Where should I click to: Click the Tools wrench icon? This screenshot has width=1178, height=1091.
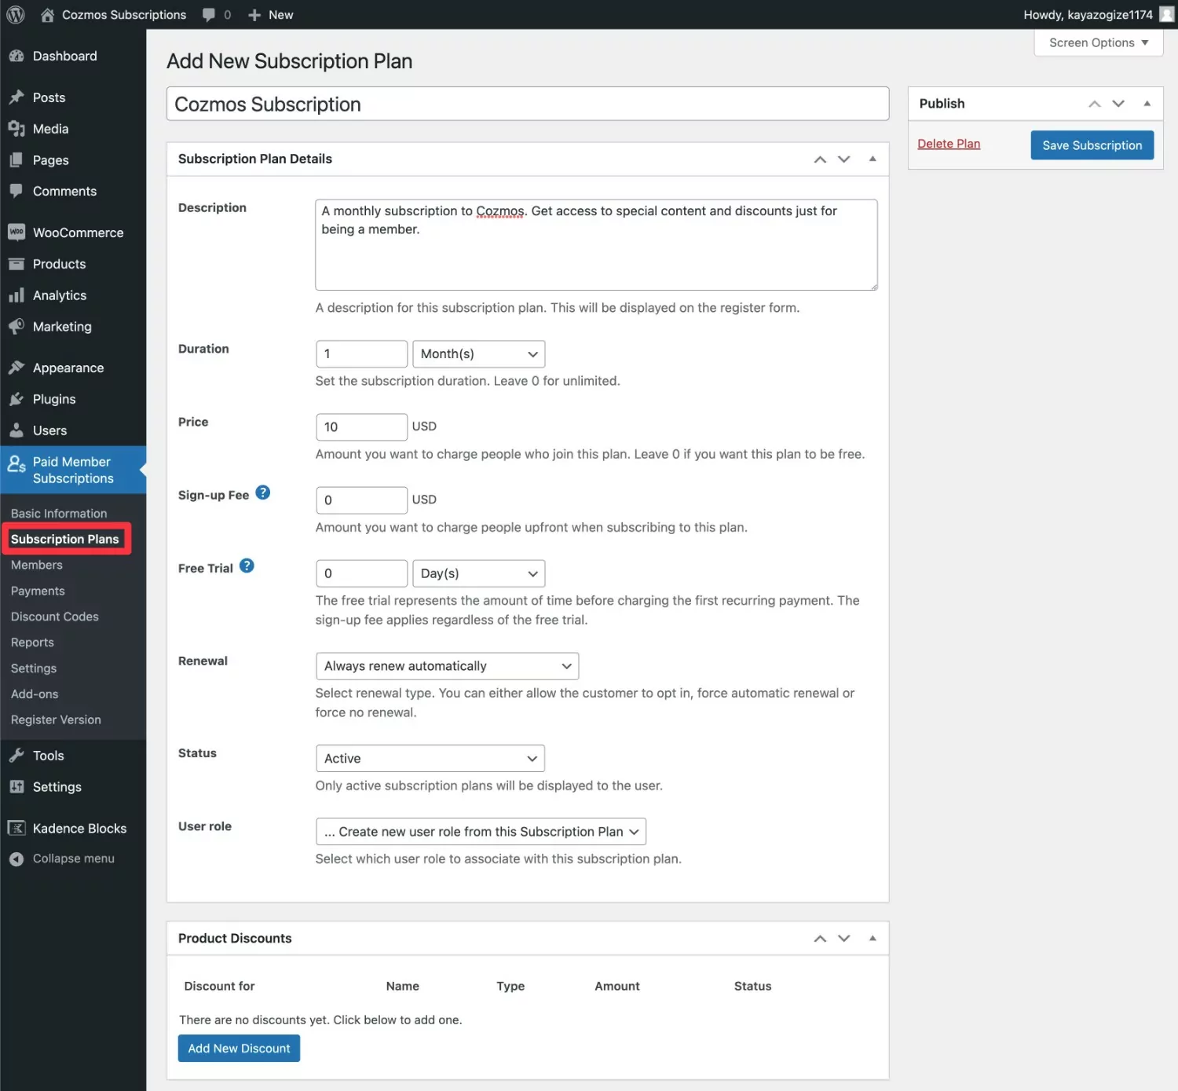(16, 756)
